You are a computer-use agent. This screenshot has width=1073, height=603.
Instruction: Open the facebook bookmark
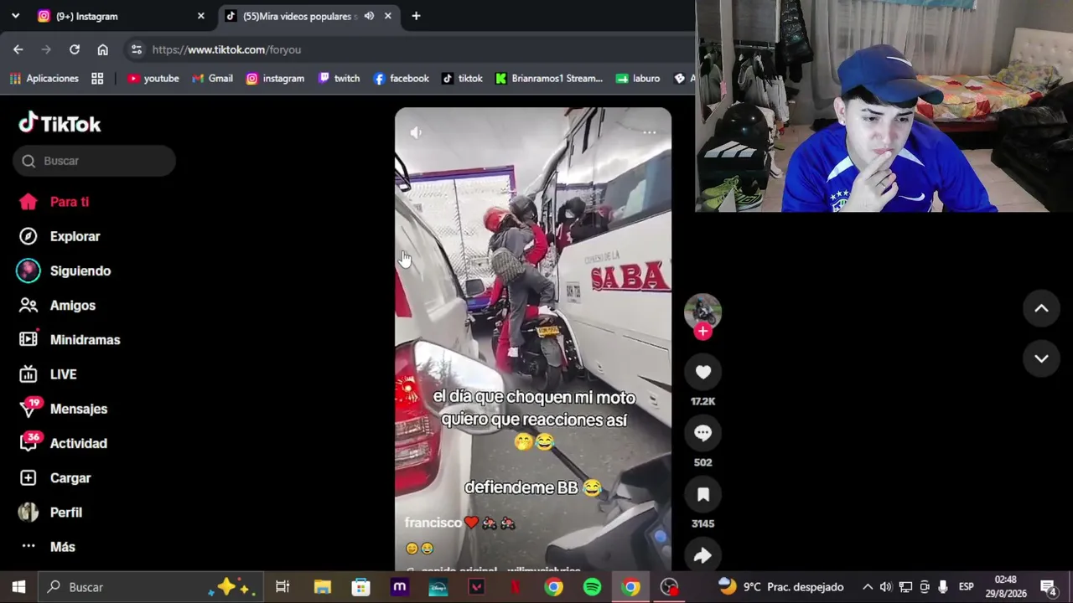401,78
